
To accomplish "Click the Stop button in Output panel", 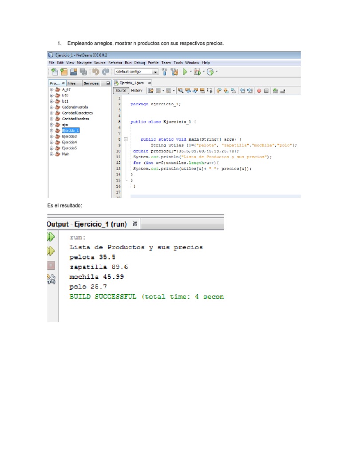I will coord(51,265).
